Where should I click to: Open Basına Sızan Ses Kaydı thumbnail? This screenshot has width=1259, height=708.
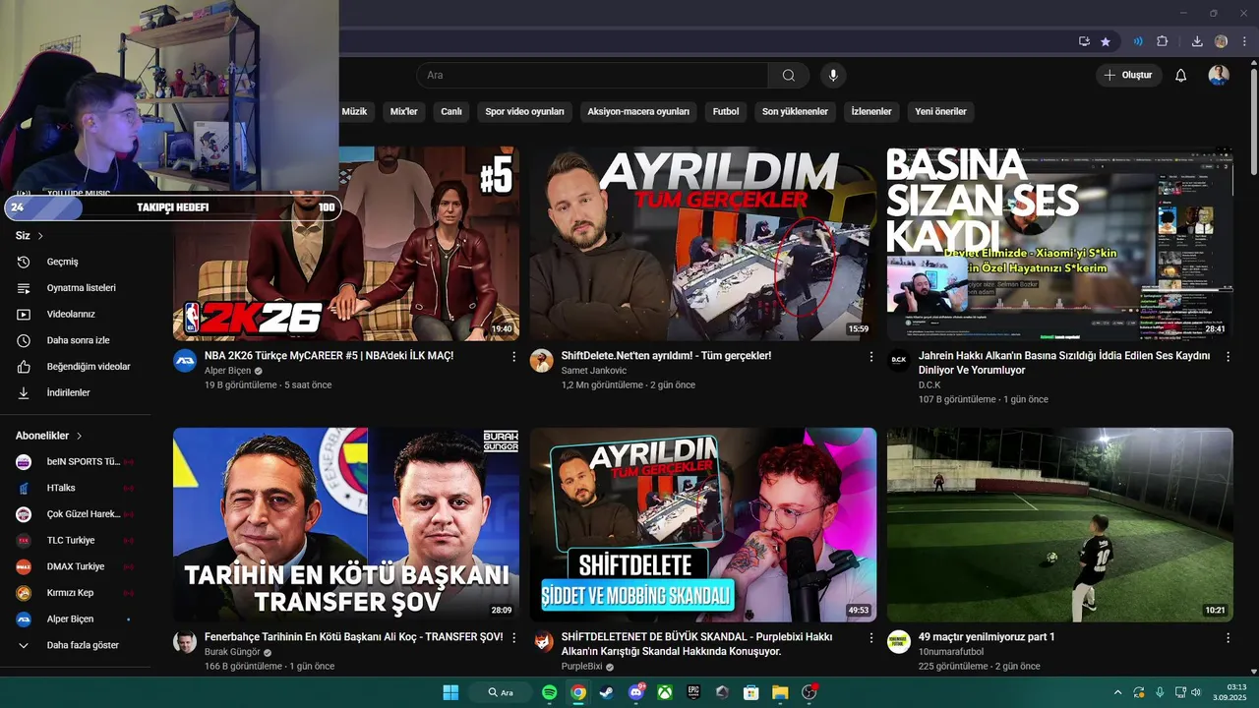tap(1059, 244)
